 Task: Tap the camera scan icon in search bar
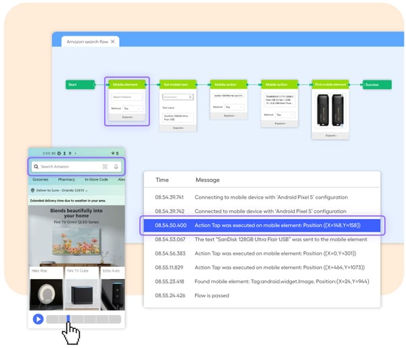(105, 166)
